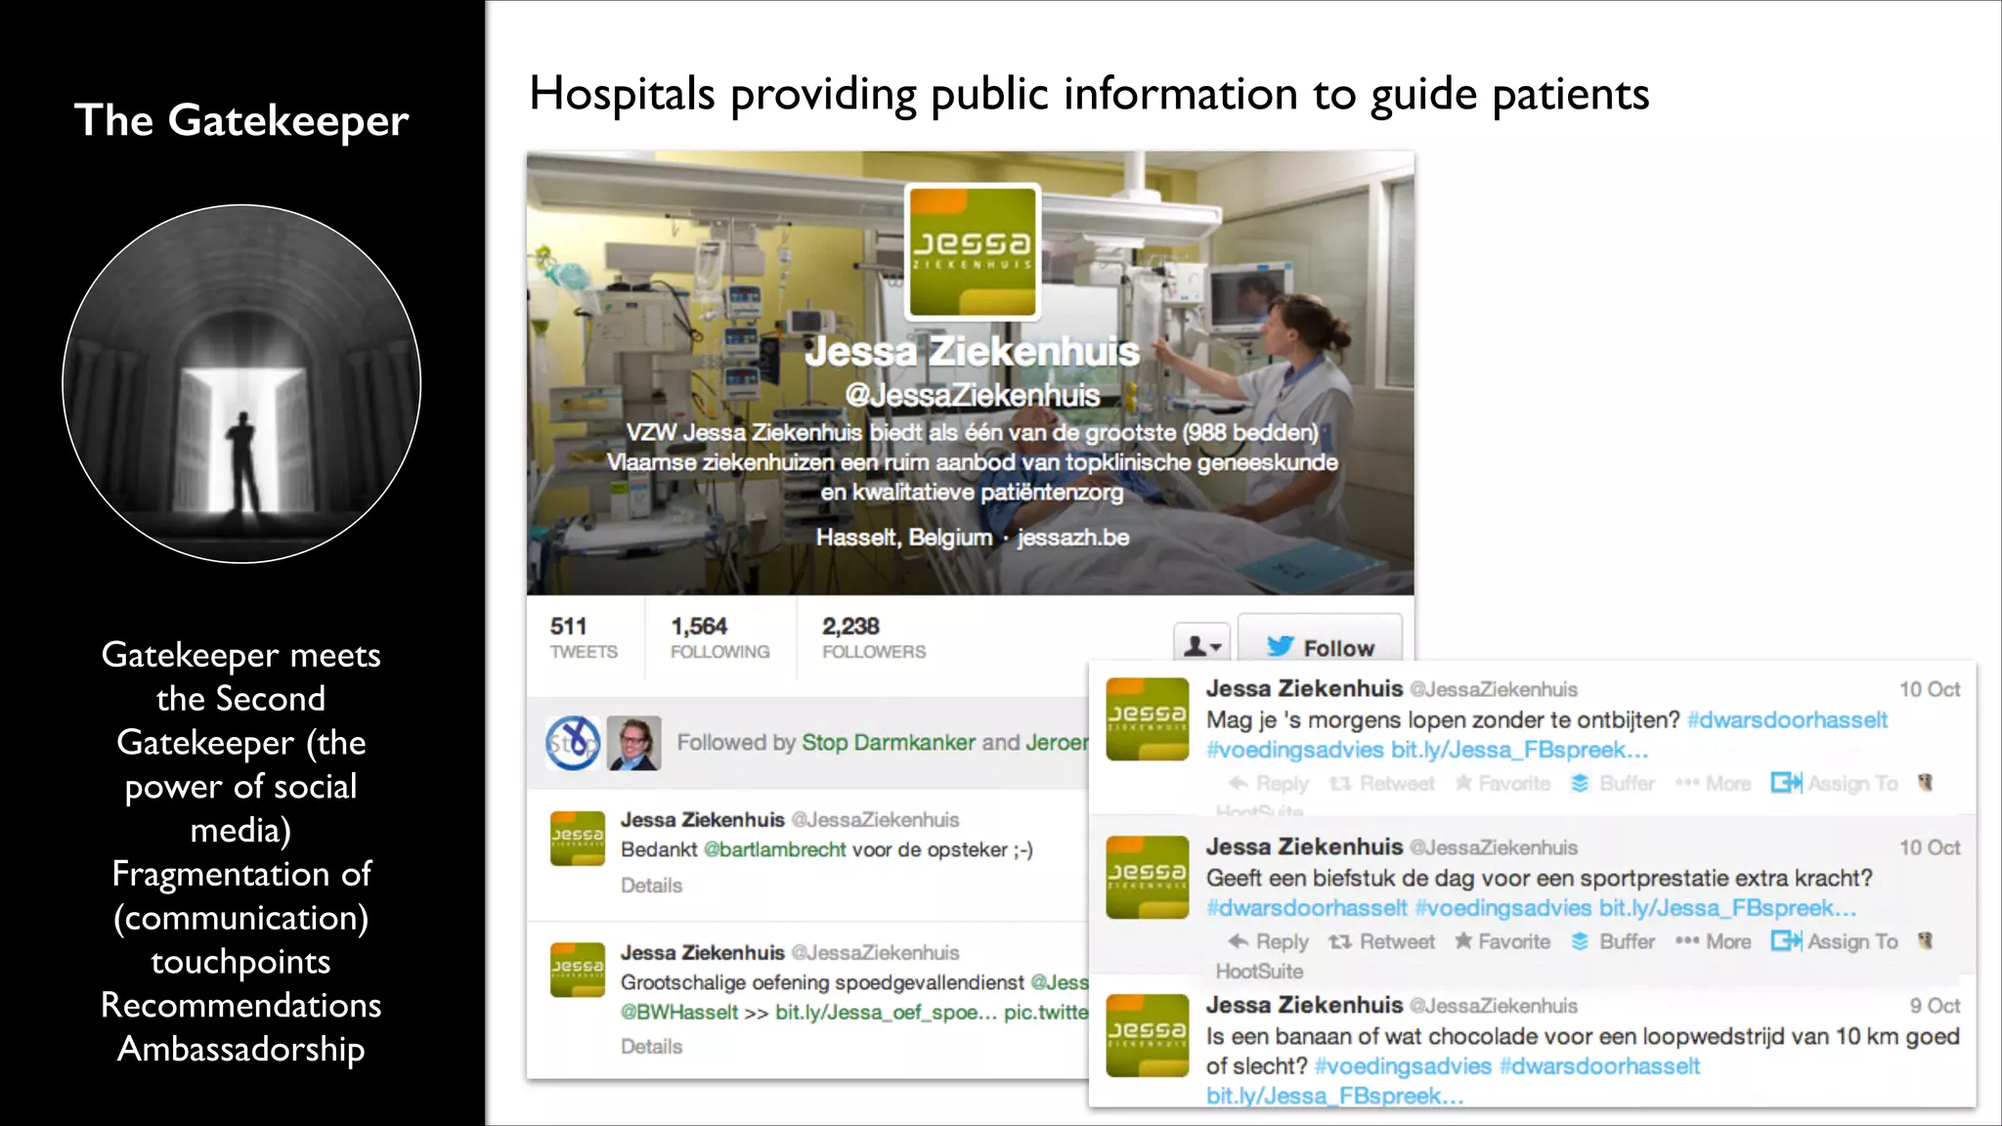
Task: Expand Details under the Bedankt tweet
Action: (651, 886)
